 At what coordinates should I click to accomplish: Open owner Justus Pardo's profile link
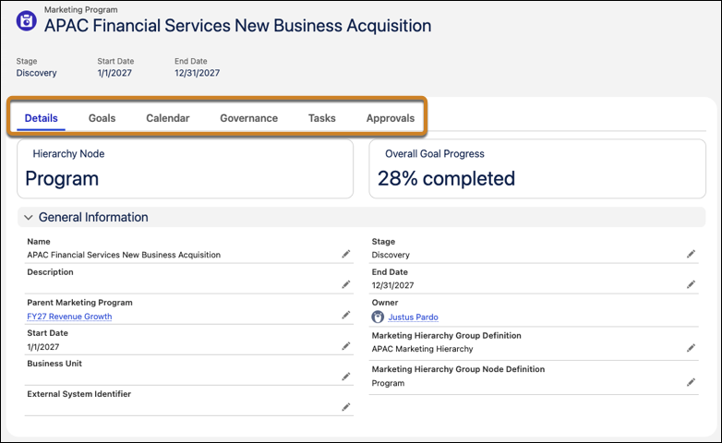point(413,317)
